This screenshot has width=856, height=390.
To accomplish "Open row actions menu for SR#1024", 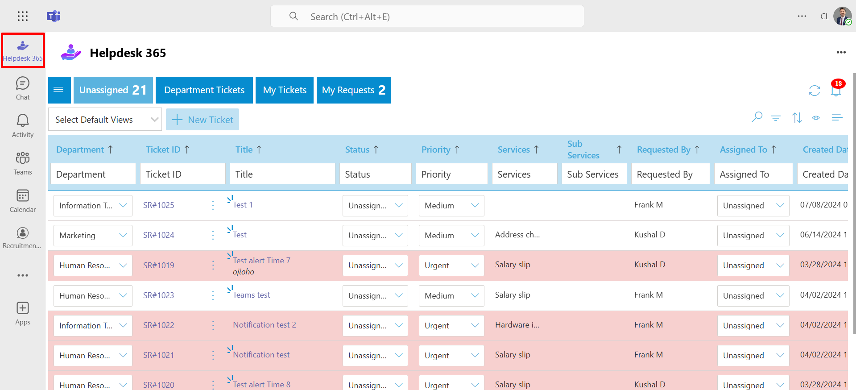I will pos(213,235).
